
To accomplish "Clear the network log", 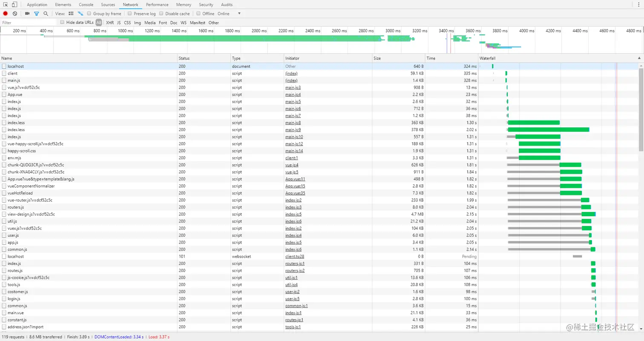I will coord(15,14).
